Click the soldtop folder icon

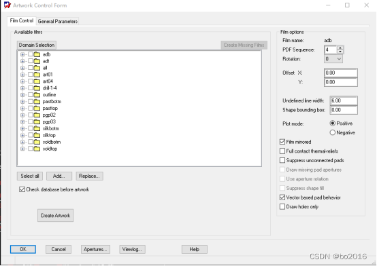[x=37, y=149]
